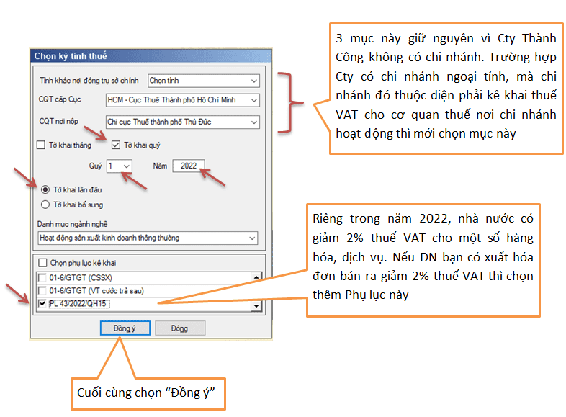The height and width of the screenshot is (417, 566).
Task: Expand the Danh mục ngành nghề dropdown
Action: [251, 238]
